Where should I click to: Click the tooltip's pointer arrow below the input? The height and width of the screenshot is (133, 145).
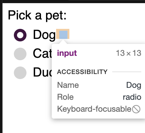point(63,42)
